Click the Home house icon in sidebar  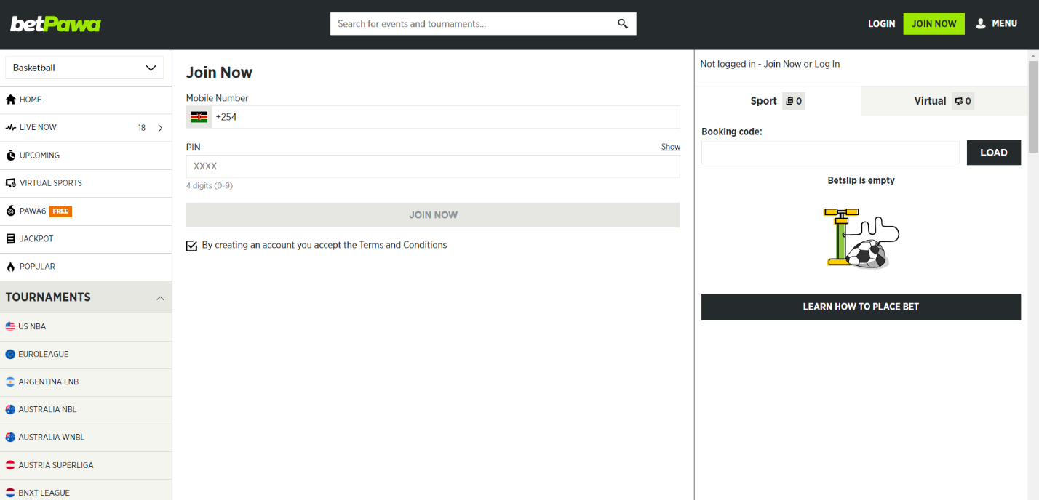tap(11, 100)
